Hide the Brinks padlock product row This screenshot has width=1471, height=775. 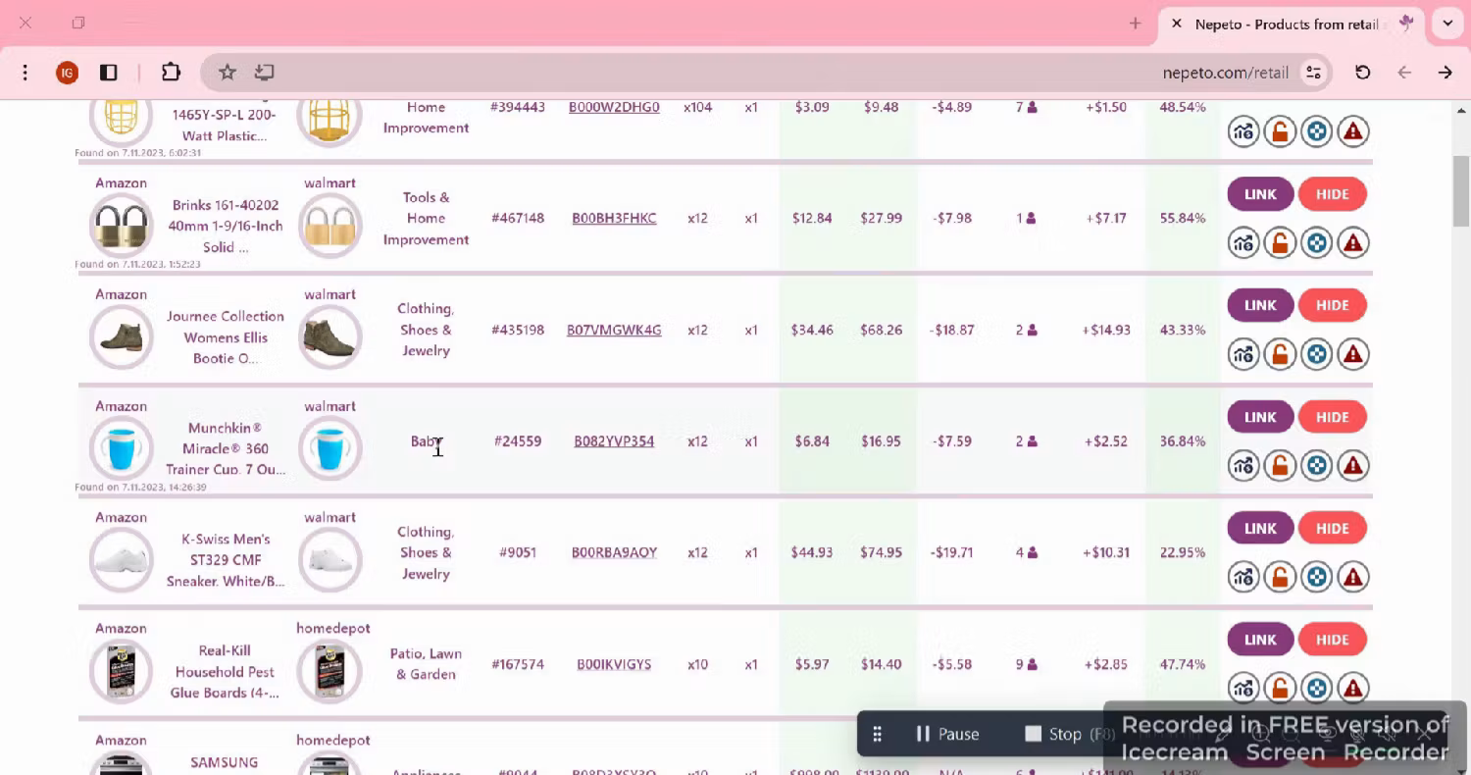[1332, 194]
